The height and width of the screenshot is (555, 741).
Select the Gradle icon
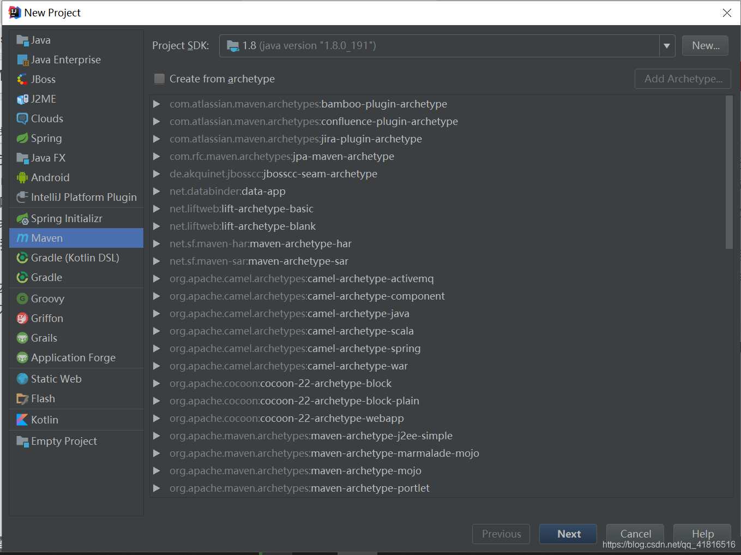point(22,277)
